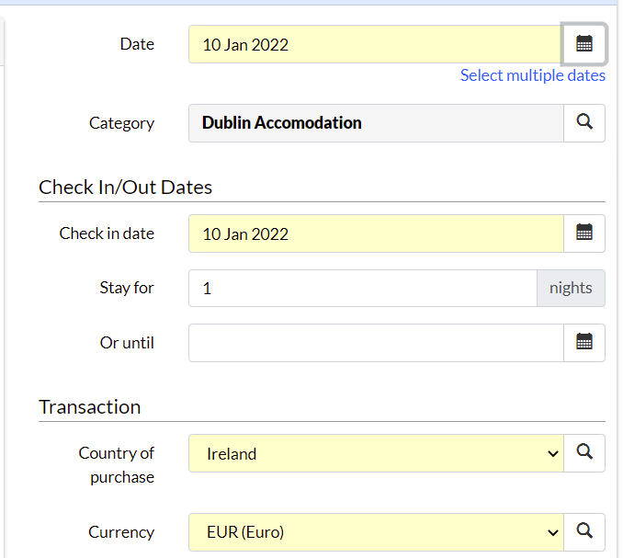
Task: Expand the Ireland country dropdown
Action: [376, 453]
